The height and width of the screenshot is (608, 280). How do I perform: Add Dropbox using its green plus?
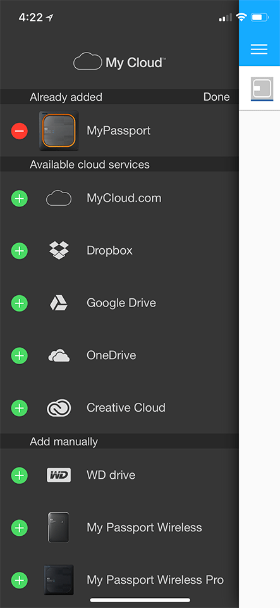[x=19, y=251]
